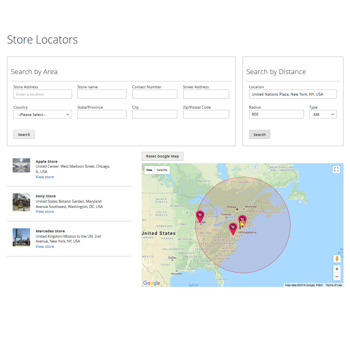Focus the Store Address input field
This screenshot has width=350, height=350.
click(43, 94)
